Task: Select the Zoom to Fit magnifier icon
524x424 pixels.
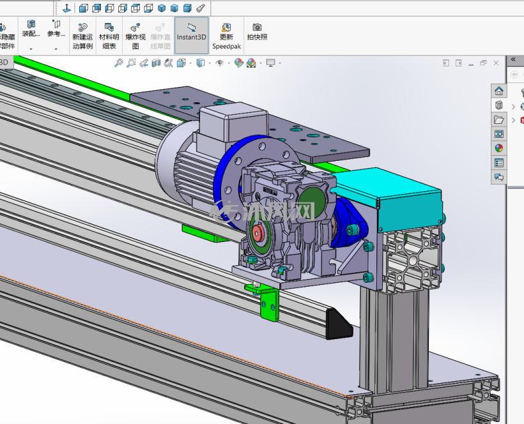Action: coord(118,63)
